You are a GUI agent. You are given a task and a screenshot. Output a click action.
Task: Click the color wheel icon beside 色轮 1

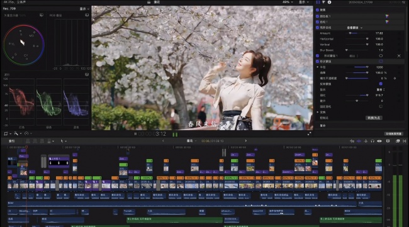(387, 22)
